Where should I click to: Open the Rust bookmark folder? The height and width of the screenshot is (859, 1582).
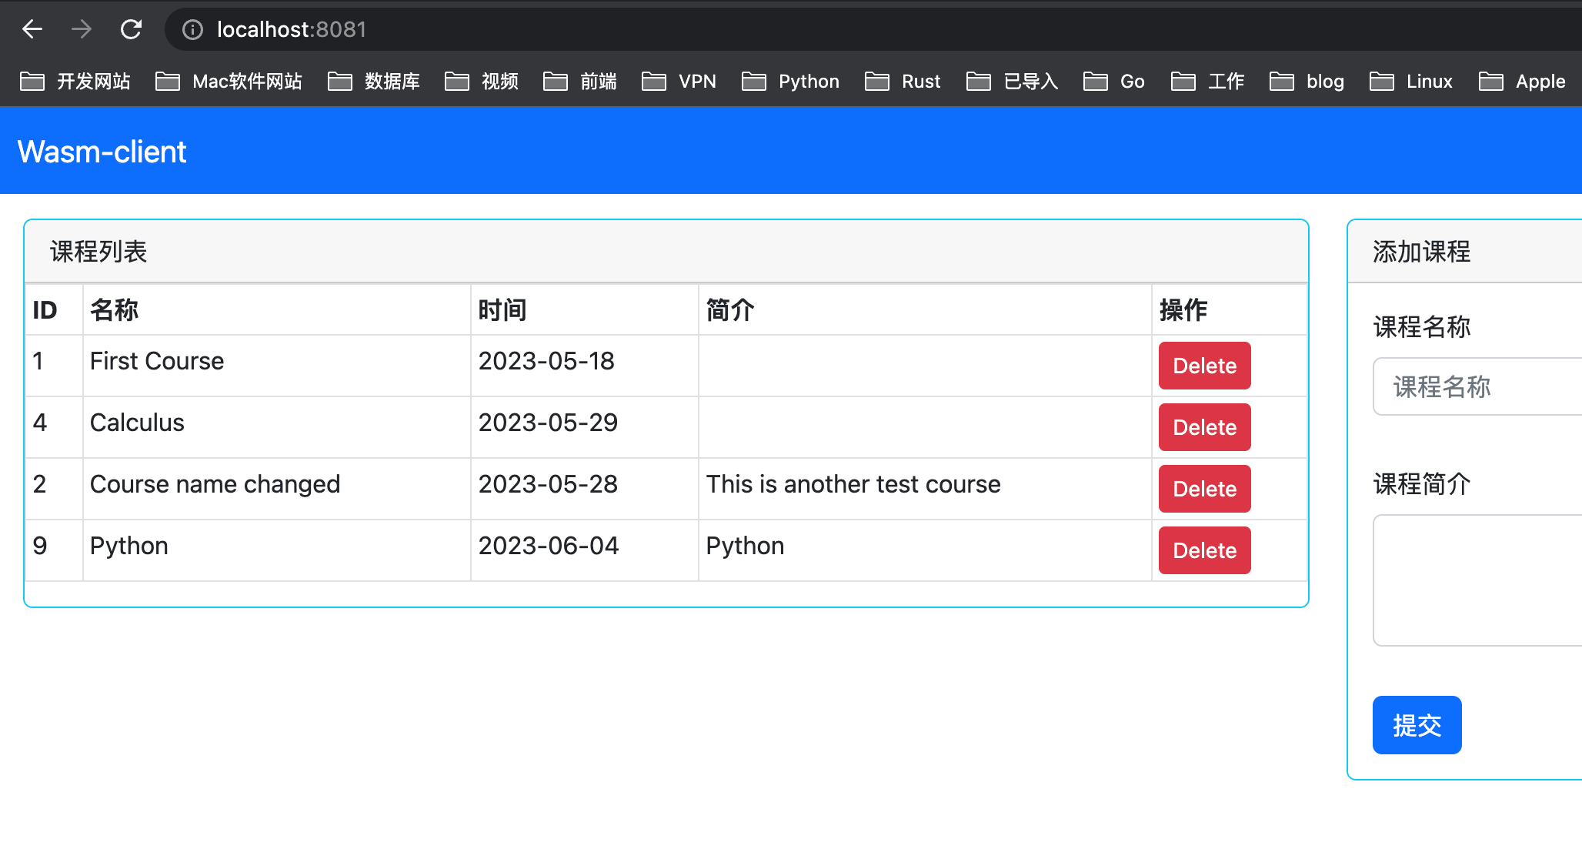[x=903, y=81]
